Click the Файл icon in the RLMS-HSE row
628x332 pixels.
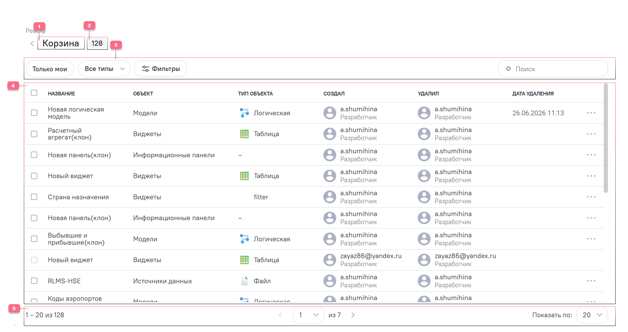coord(244,281)
